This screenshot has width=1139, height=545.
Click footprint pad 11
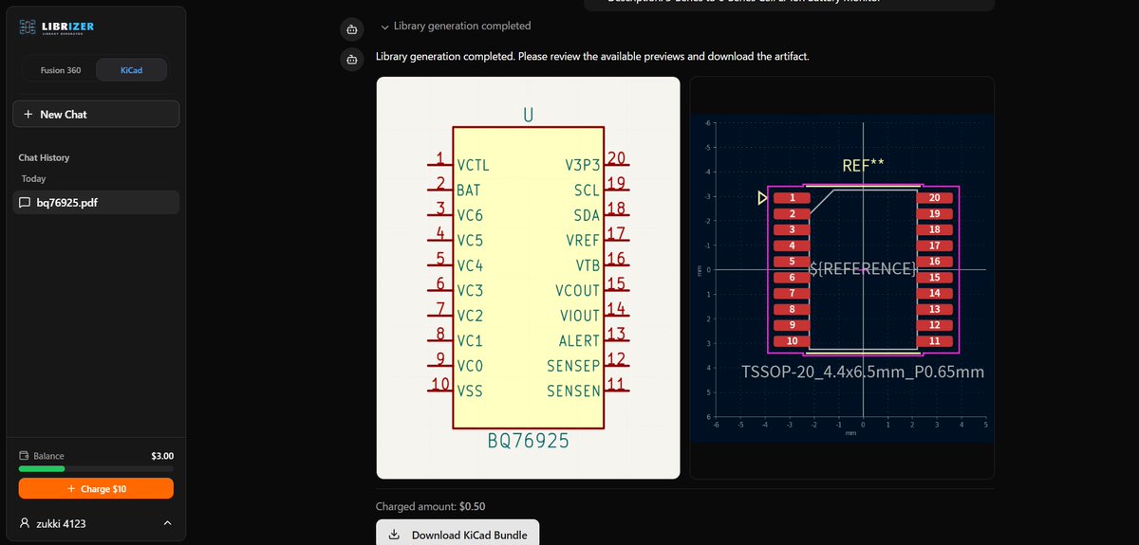[x=934, y=340]
